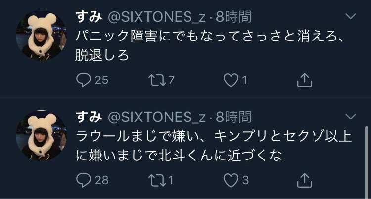Viewport: 371px width, 199px height.
Task: Open the first tweet's profile avatar
Action: click(41, 35)
